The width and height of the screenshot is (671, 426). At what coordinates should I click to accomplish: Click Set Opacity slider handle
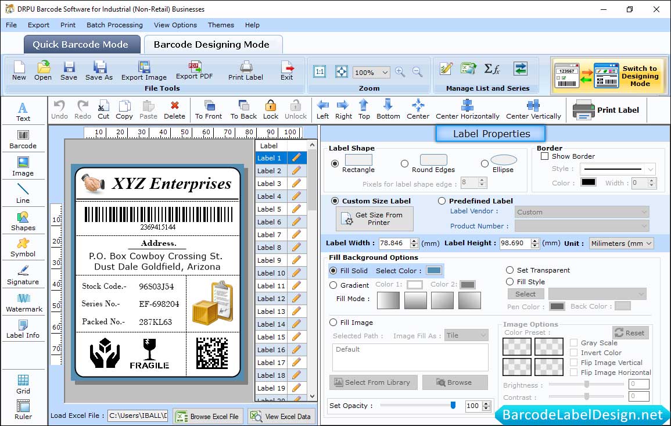(453, 405)
